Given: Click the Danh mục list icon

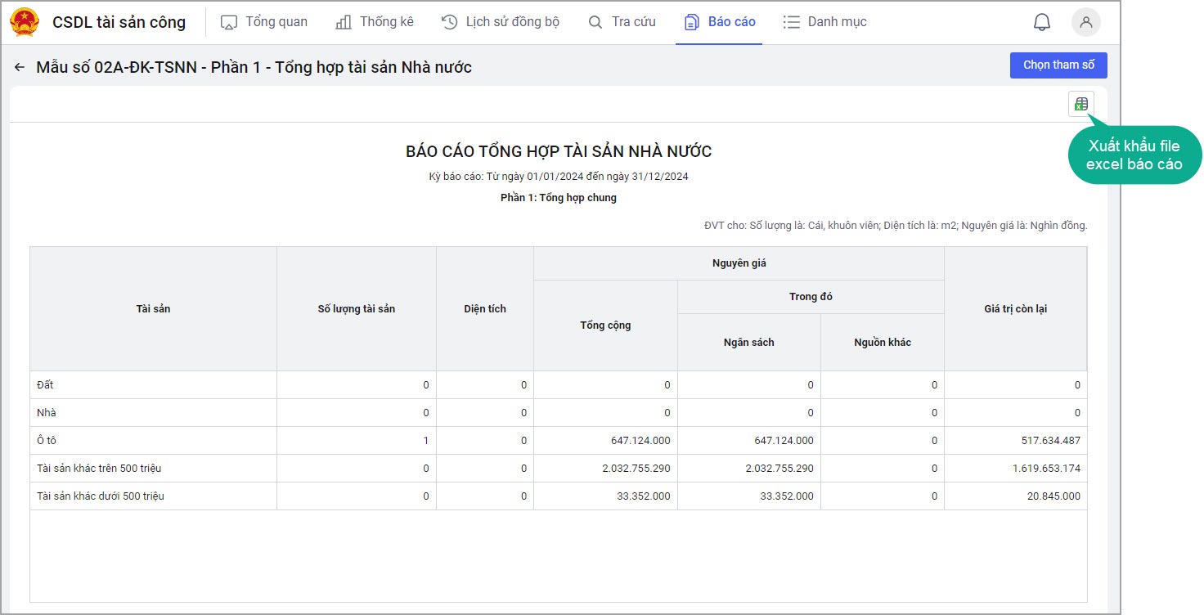Looking at the screenshot, I should point(791,22).
